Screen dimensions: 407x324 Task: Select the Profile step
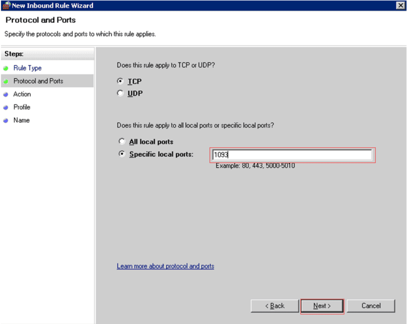(x=21, y=107)
